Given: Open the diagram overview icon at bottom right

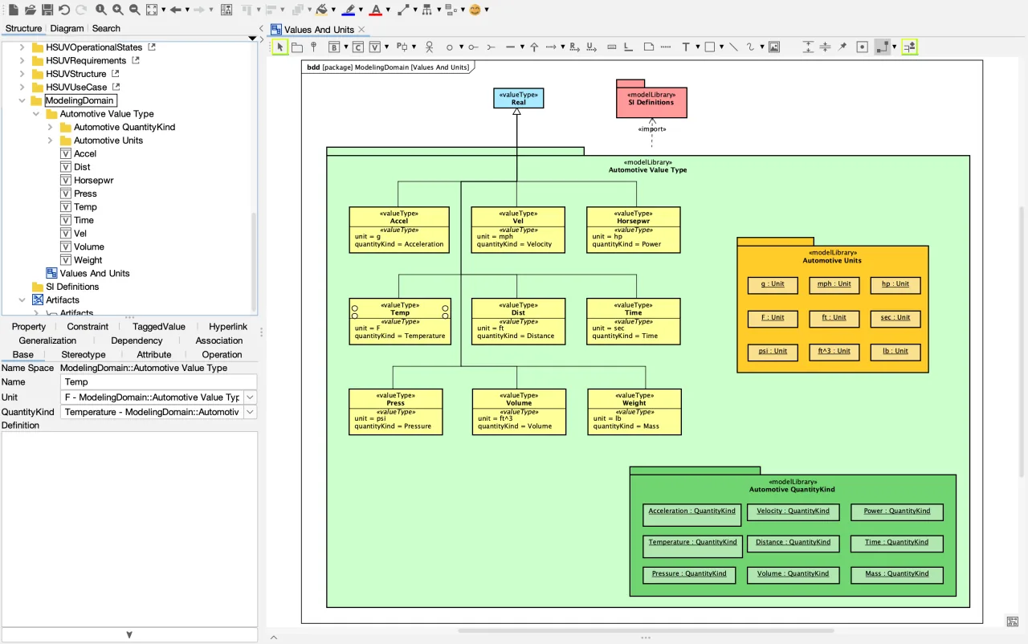Looking at the screenshot, I should pos(1013,622).
